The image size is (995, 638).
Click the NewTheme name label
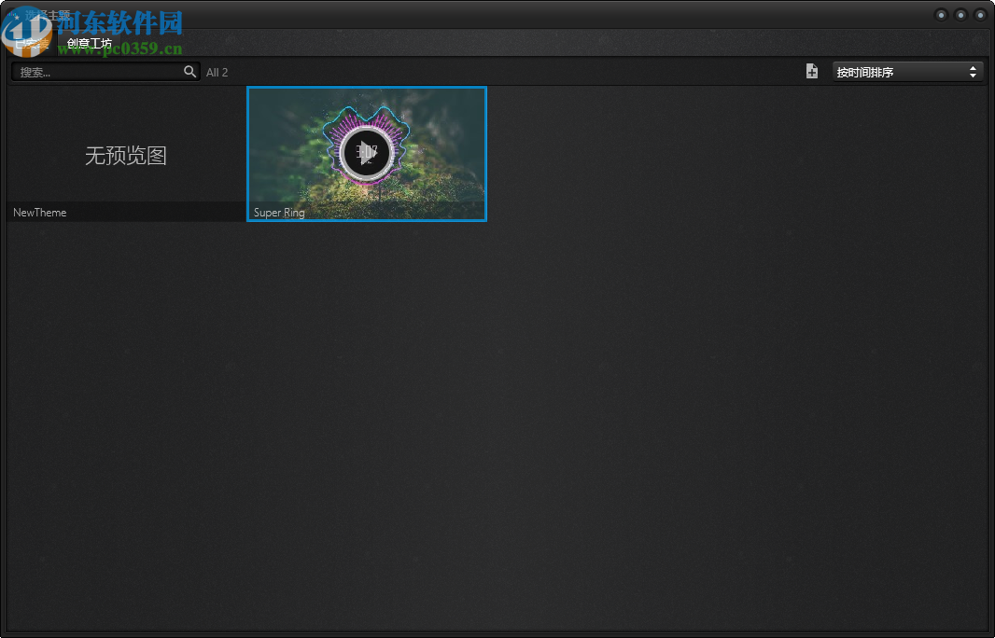[x=39, y=213]
